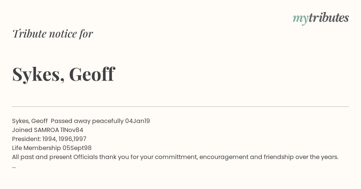361x189 pixels.
Task: Click the date "04Jan19"
Action: click(137, 121)
